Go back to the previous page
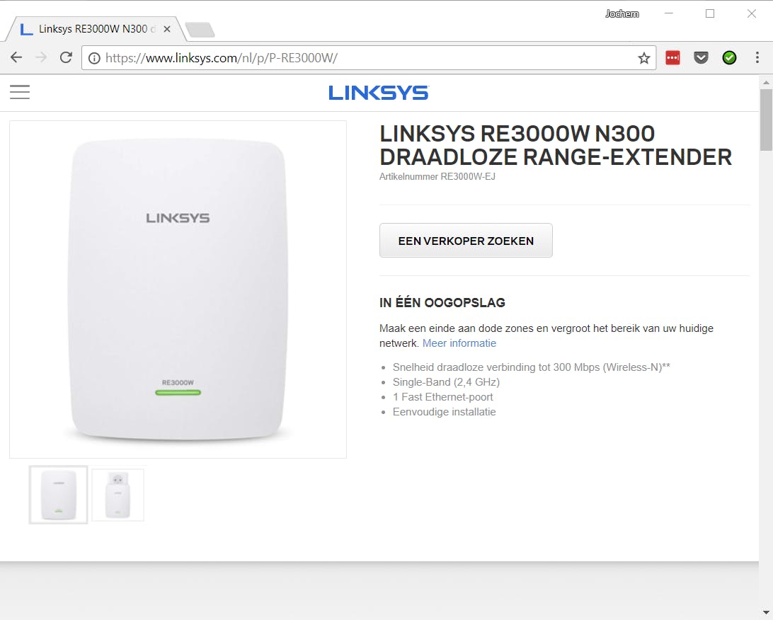Viewport: 773px width, 620px height. coord(16,57)
